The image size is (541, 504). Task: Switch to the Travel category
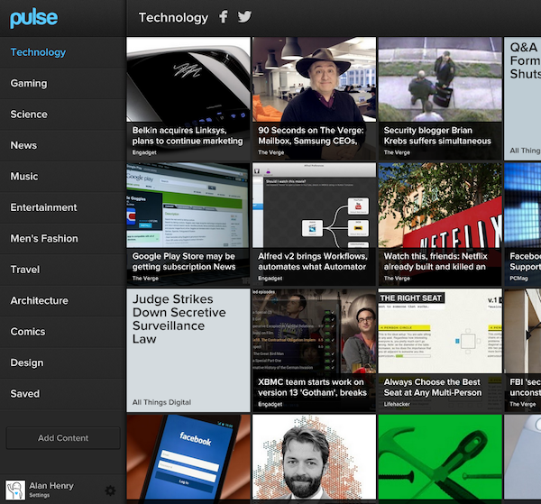coord(63,270)
